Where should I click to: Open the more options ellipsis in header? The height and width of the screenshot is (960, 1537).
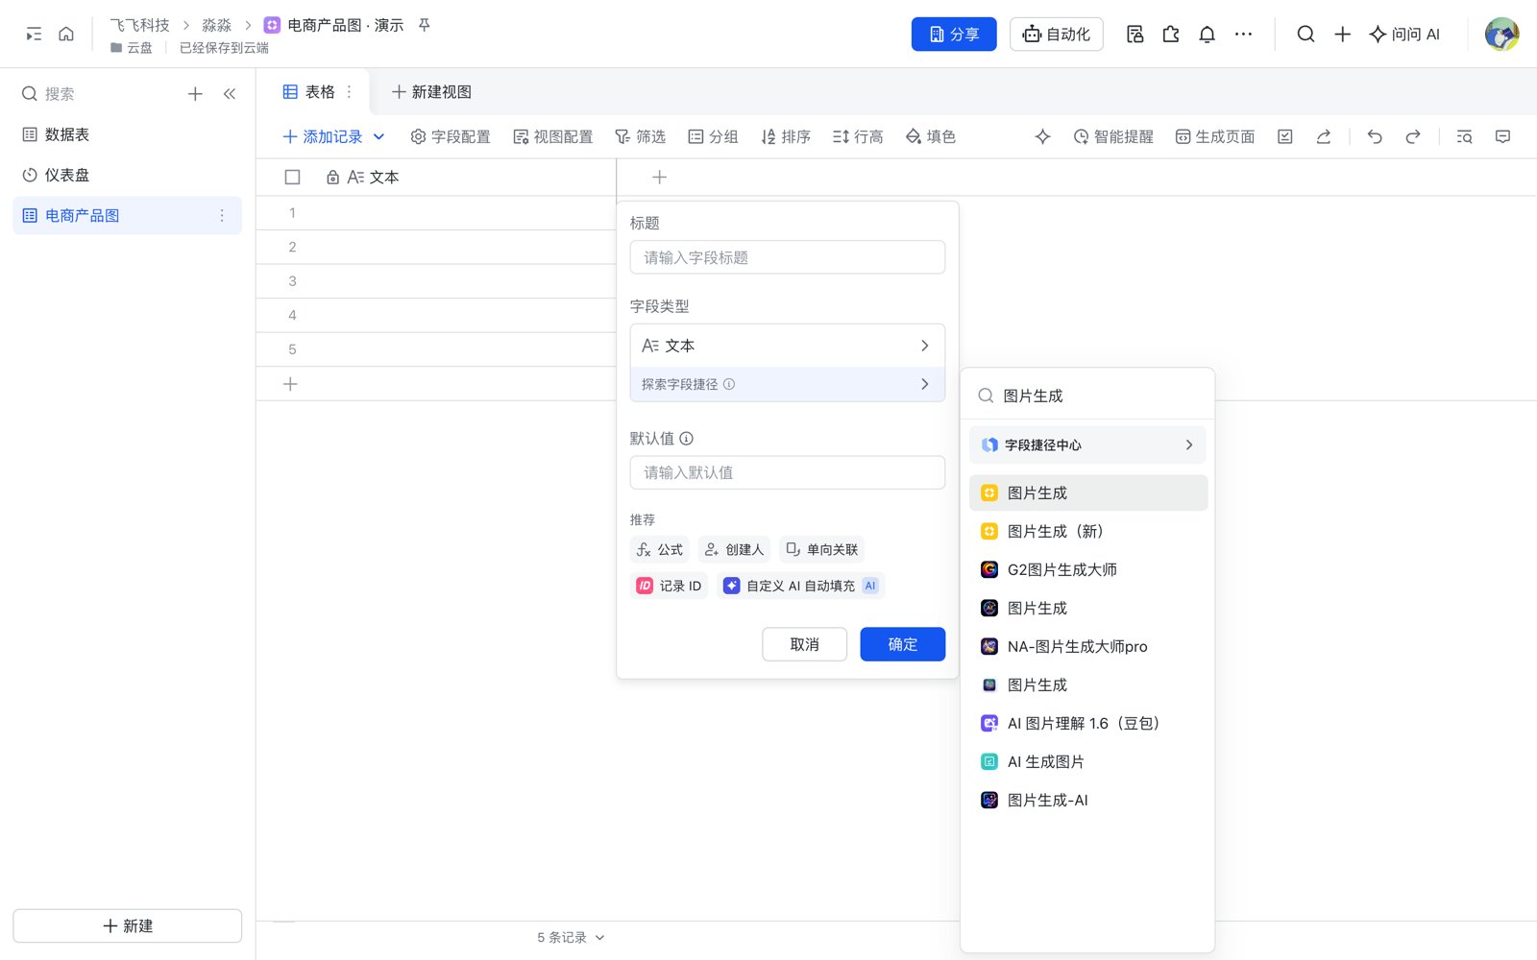click(x=1243, y=35)
